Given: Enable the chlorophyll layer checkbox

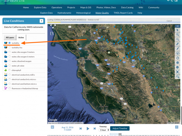Looking at the screenshot, I should tap(9, 70).
